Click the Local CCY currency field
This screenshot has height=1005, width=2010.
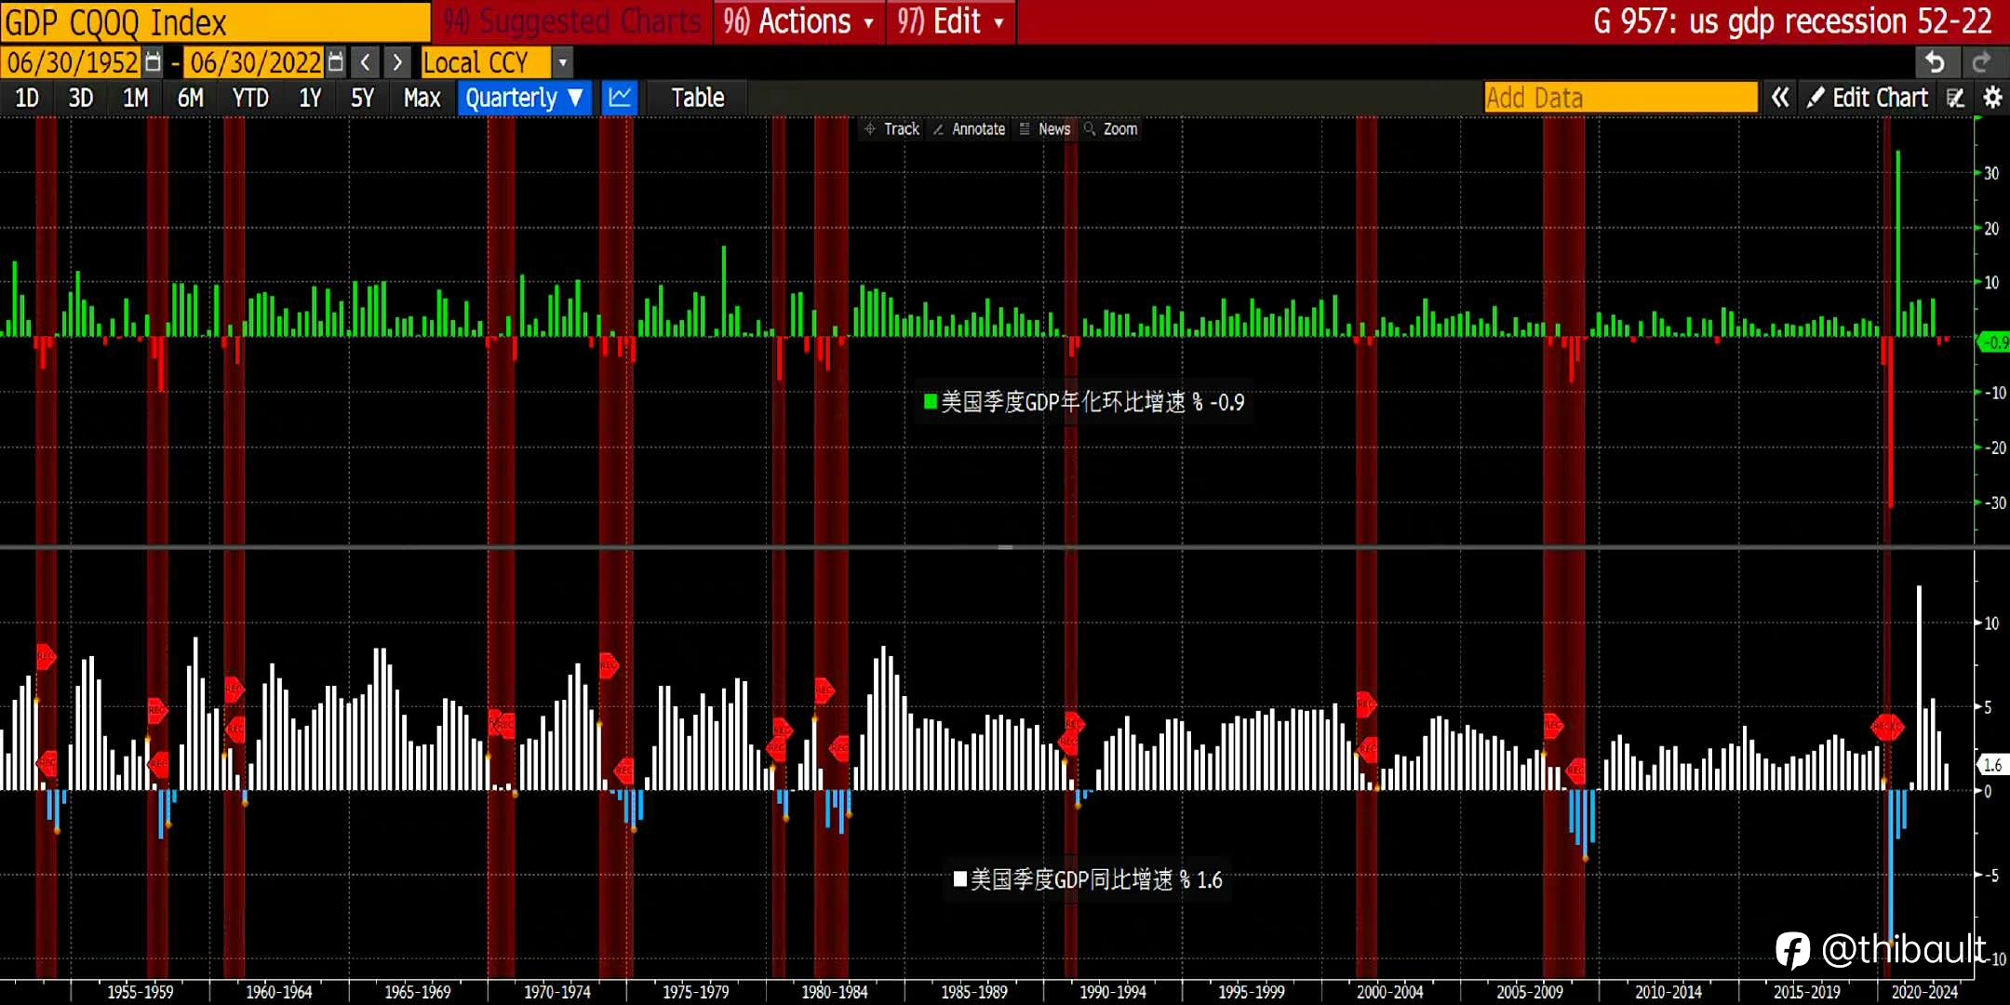[487, 62]
